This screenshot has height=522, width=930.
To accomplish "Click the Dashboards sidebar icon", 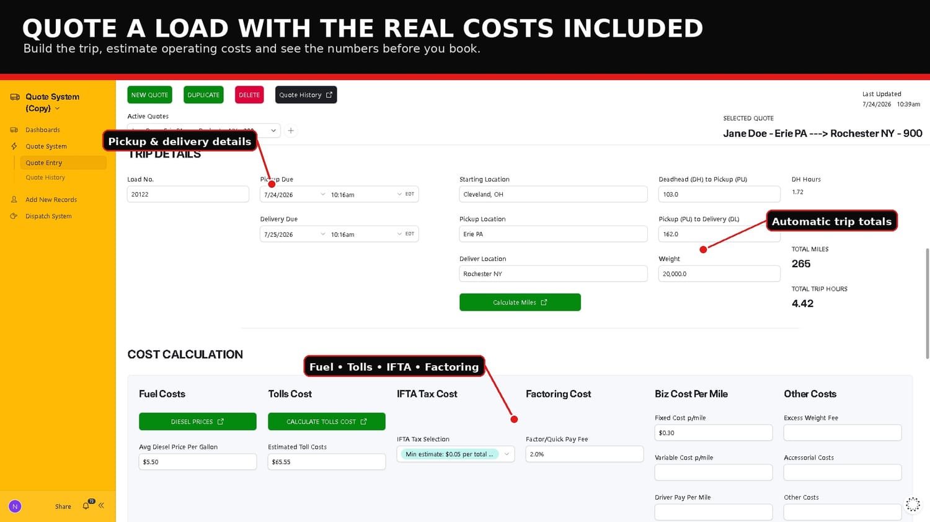I will 14,130.
